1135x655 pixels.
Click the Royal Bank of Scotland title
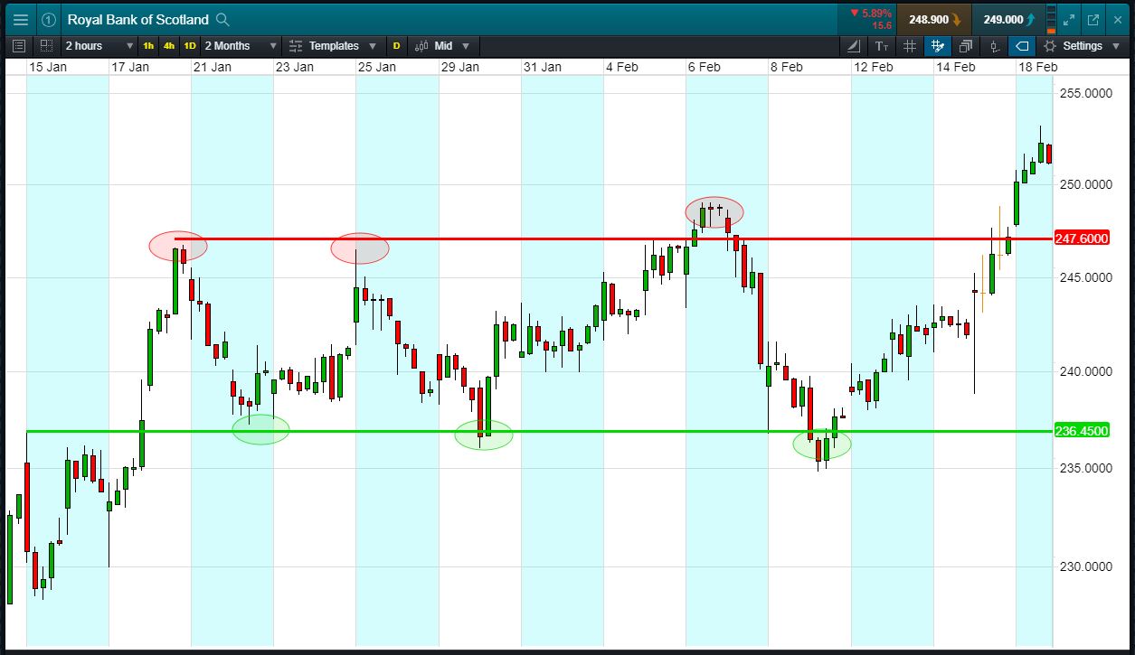[137, 20]
